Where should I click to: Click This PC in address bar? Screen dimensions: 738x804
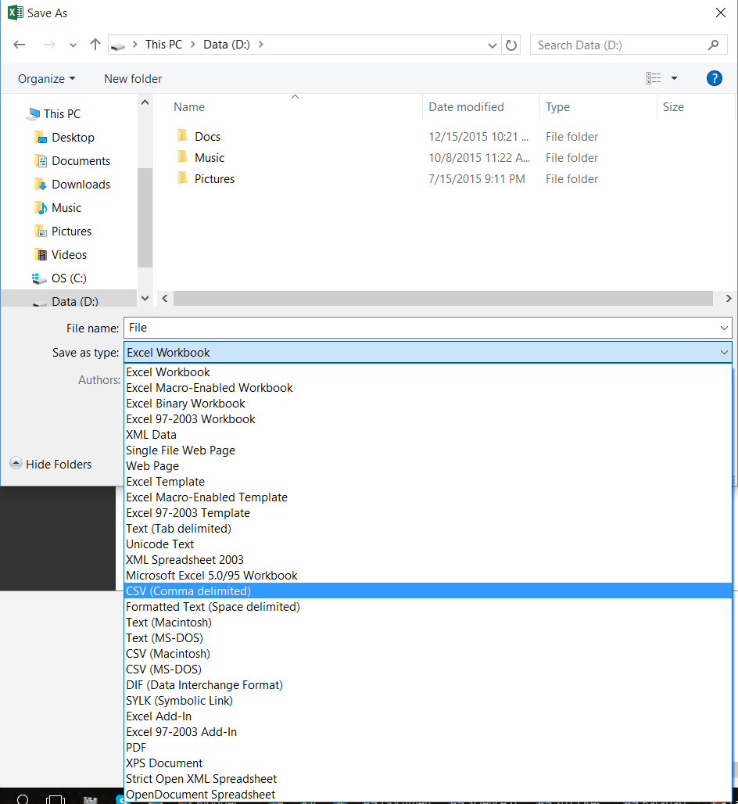click(163, 45)
